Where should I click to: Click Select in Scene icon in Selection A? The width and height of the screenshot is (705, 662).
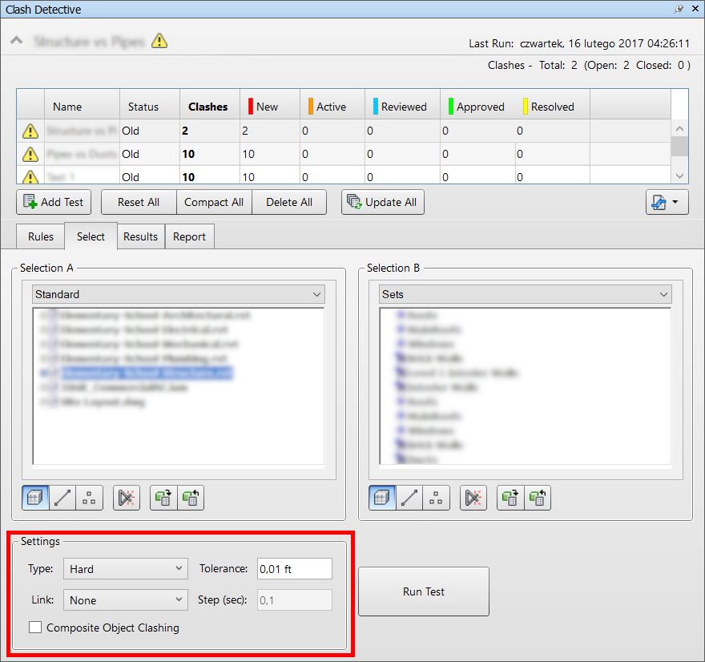(191, 498)
